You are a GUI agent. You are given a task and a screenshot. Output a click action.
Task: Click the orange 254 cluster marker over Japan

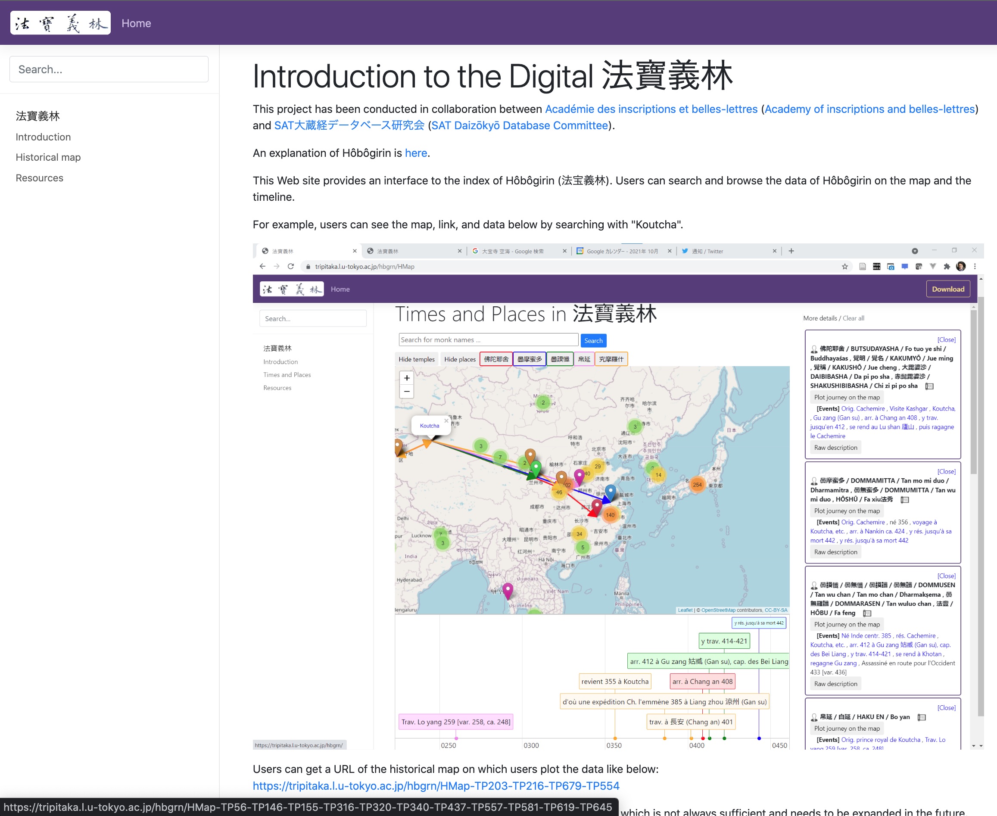pos(697,485)
